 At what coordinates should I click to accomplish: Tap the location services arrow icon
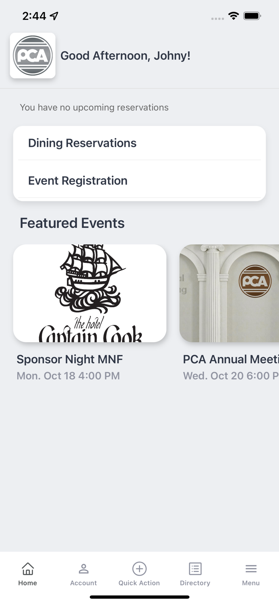point(53,15)
